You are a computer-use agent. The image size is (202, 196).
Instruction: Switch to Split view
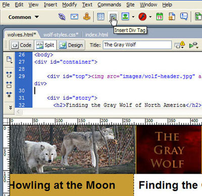(45, 45)
